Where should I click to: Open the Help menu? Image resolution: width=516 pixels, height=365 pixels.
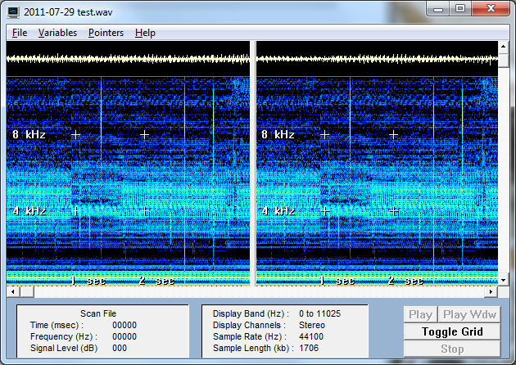pyautogui.click(x=145, y=33)
